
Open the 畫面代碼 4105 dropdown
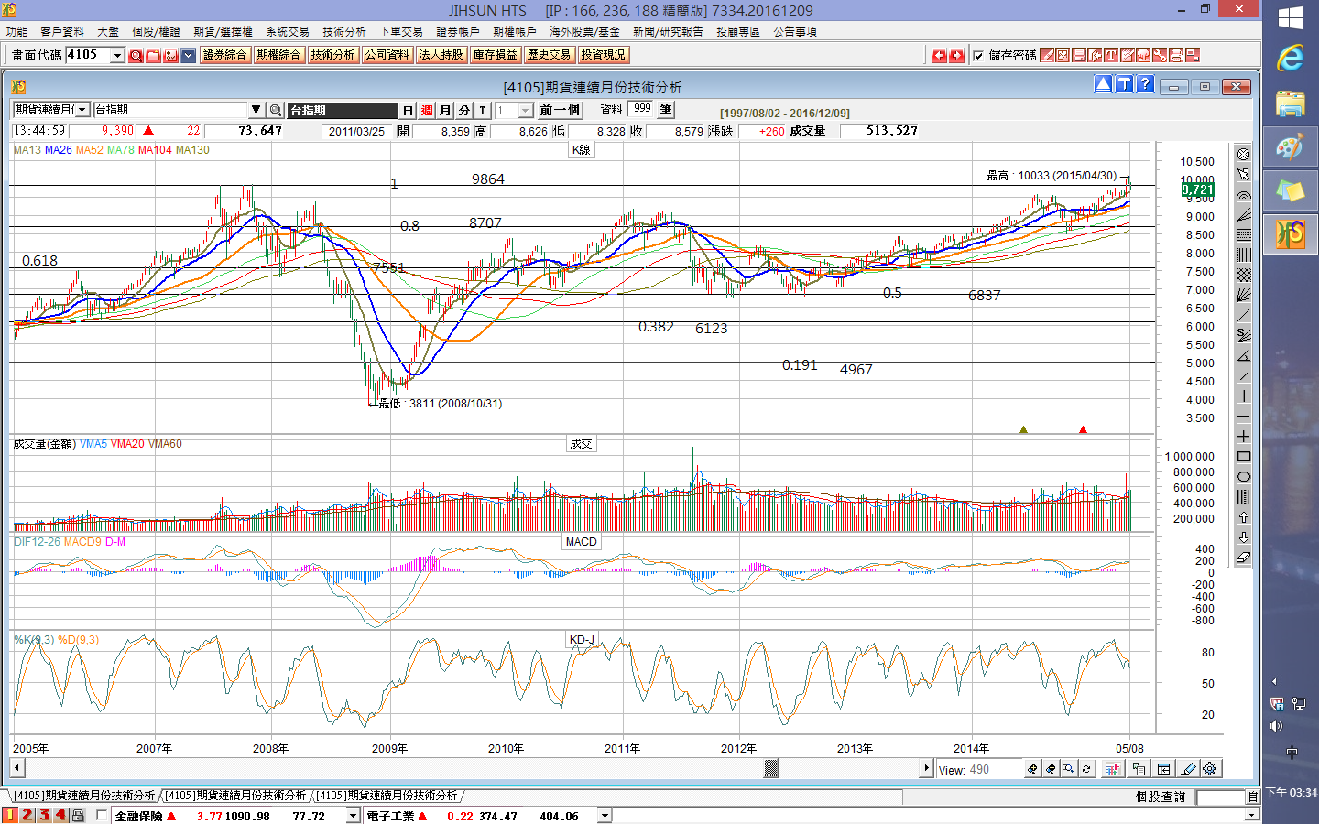click(117, 56)
